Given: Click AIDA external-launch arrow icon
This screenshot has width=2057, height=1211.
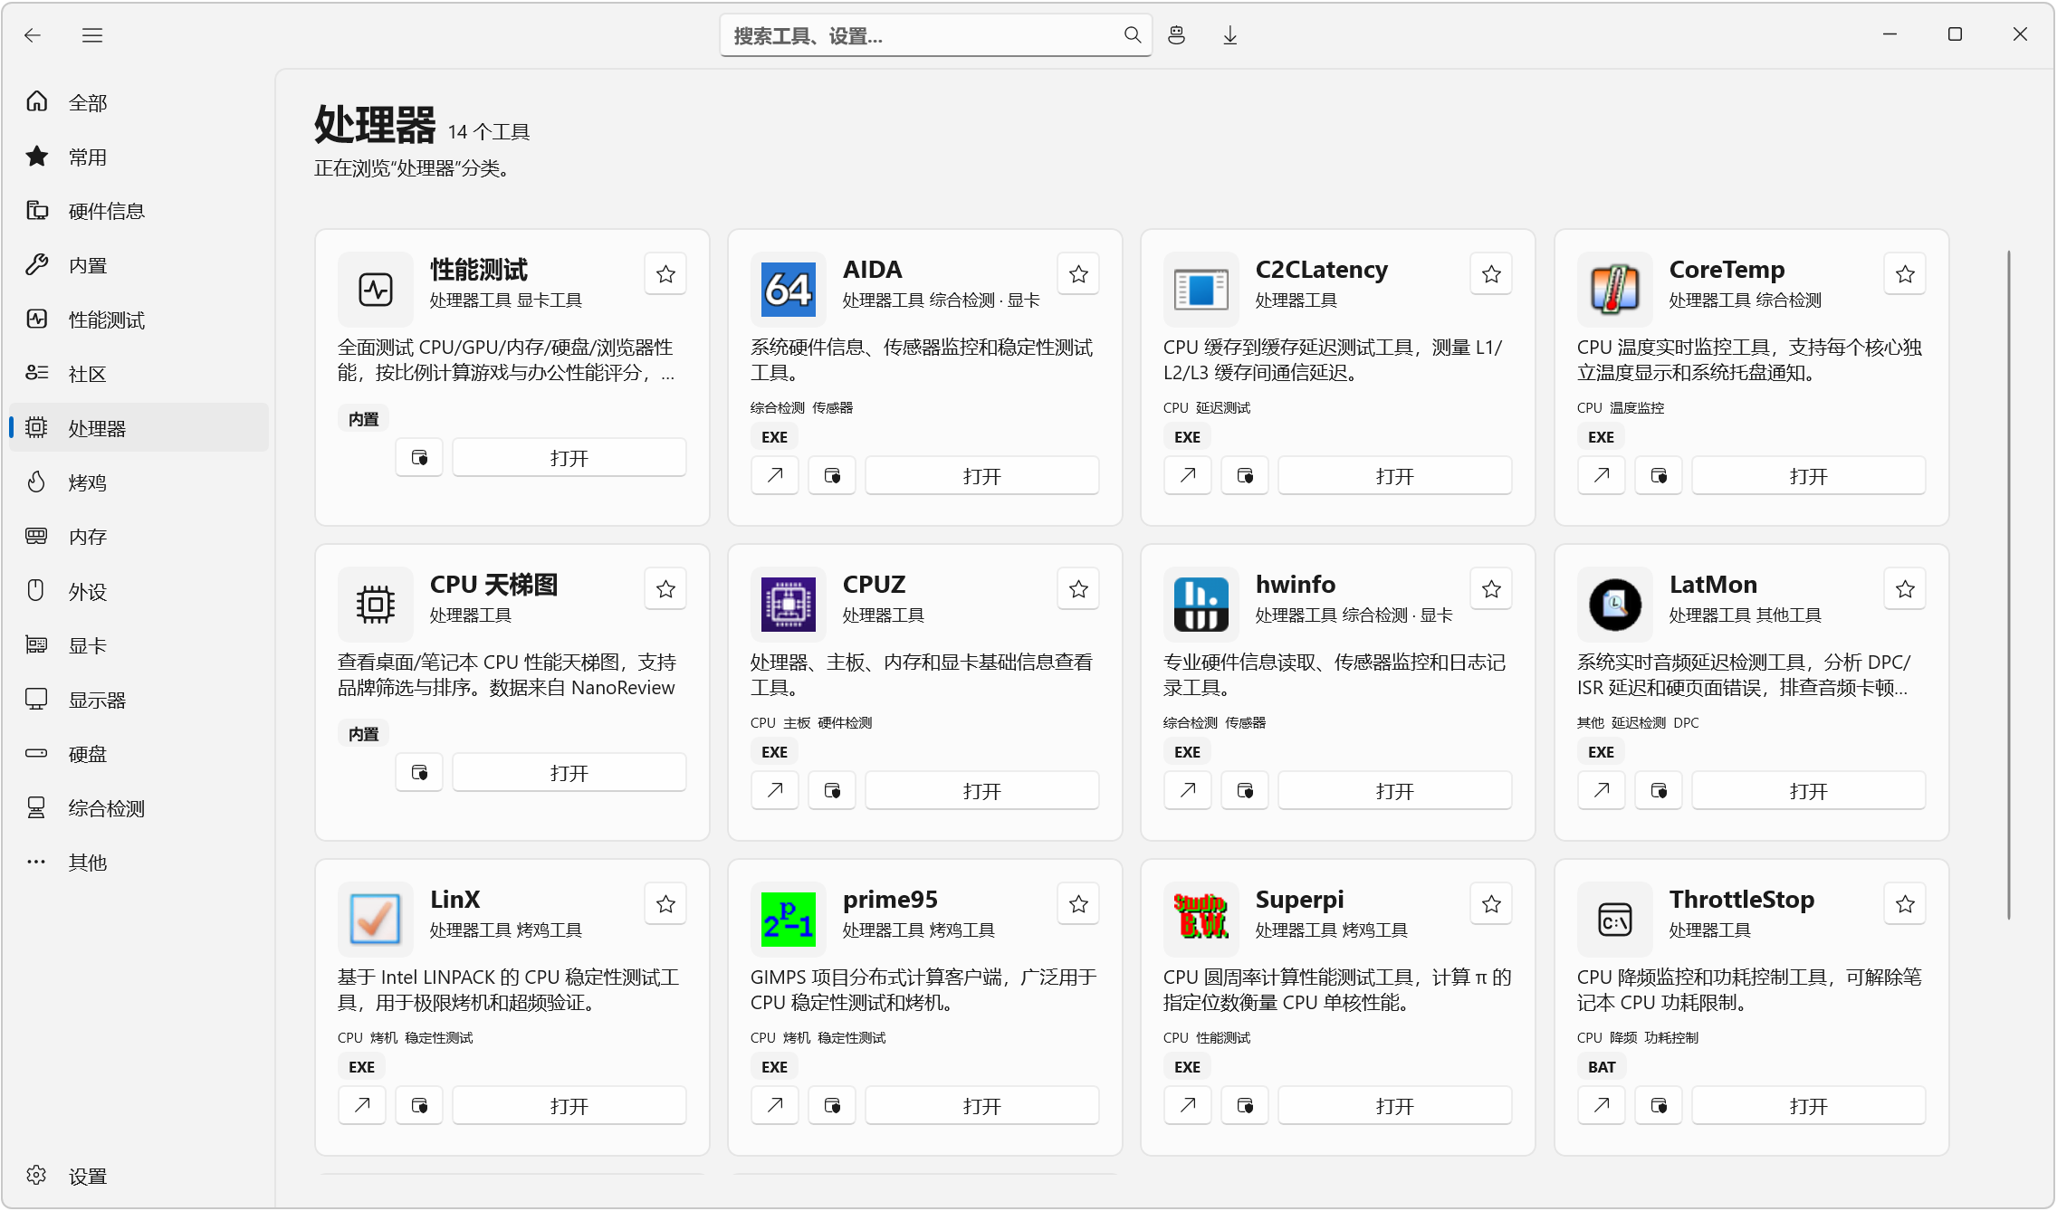Looking at the screenshot, I should (775, 476).
